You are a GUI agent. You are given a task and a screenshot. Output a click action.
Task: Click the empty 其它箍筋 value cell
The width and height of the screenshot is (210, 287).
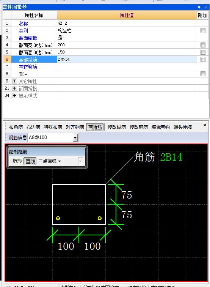click(x=127, y=67)
